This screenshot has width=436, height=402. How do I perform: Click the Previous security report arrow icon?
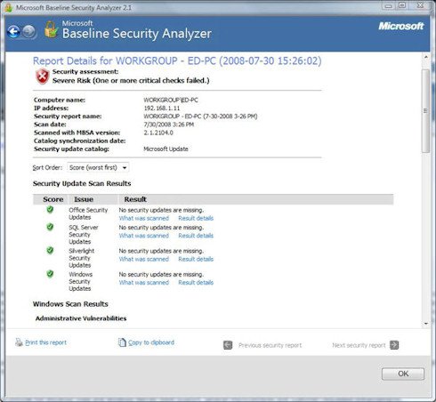[x=228, y=345]
